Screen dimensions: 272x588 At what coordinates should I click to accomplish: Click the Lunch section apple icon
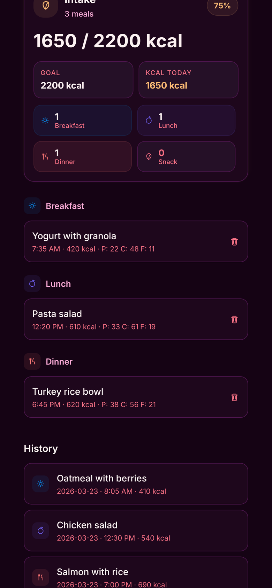tap(32, 284)
